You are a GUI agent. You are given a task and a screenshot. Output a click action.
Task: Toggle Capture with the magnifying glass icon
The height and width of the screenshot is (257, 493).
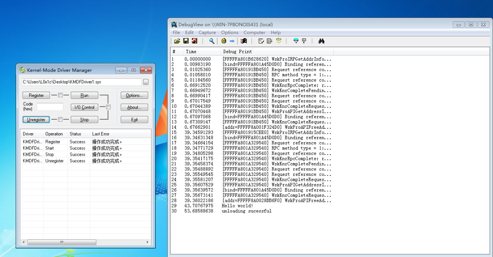(212, 41)
